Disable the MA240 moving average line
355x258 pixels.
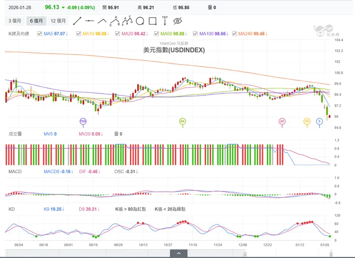[x=234, y=34]
